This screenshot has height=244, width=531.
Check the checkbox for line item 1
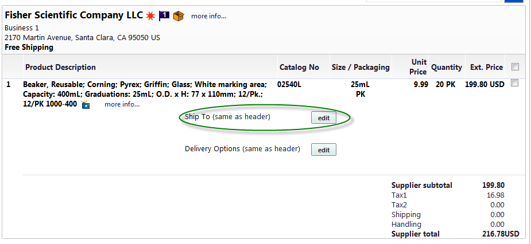tap(514, 83)
